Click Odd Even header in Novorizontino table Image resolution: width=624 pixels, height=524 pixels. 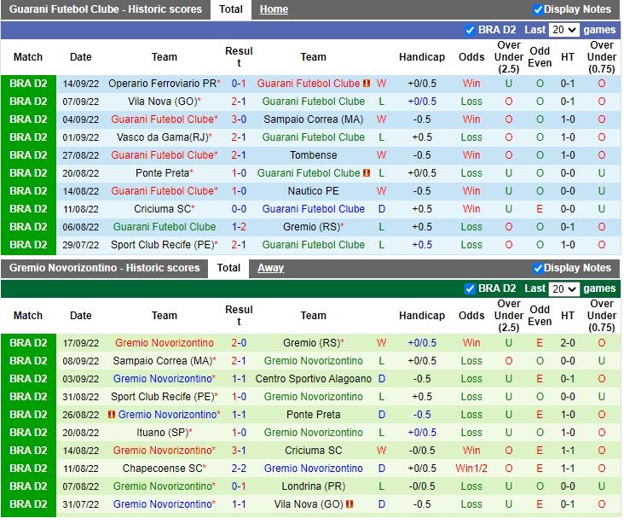coord(540,316)
